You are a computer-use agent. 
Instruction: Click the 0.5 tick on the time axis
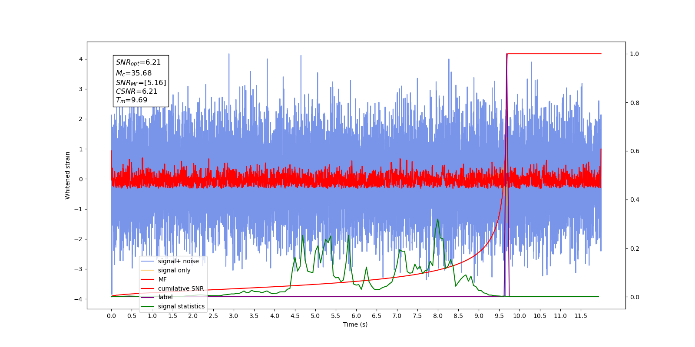pyautogui.click(x=132, y=316)
